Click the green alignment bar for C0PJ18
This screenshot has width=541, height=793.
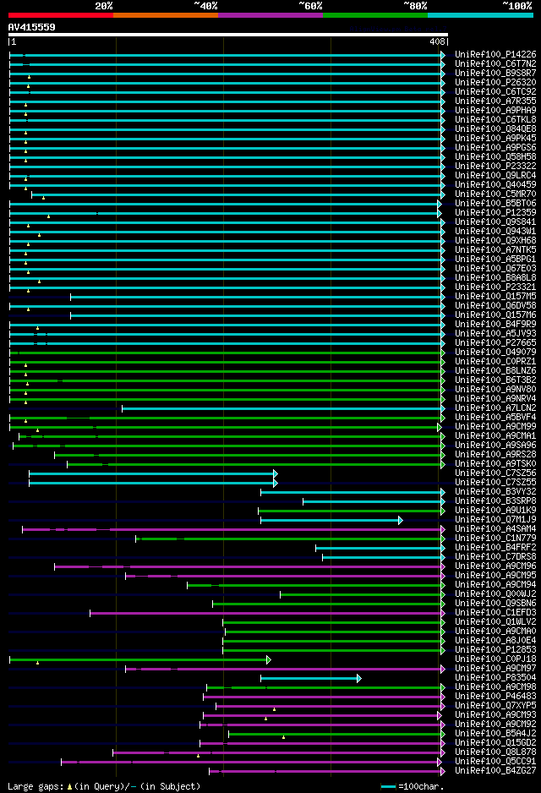(x=140, y=659)
